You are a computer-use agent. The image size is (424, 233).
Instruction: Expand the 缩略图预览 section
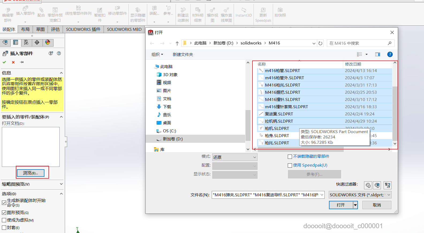[61, 184]
